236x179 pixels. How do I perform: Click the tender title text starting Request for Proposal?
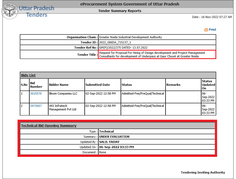152,55
